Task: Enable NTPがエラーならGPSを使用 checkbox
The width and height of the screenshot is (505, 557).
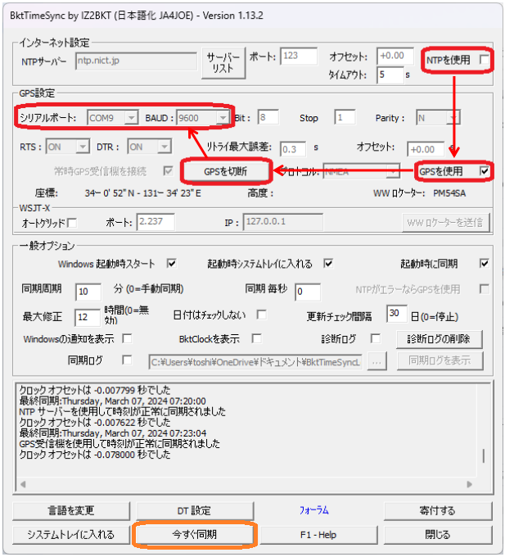Action: [x=484, y=289]
